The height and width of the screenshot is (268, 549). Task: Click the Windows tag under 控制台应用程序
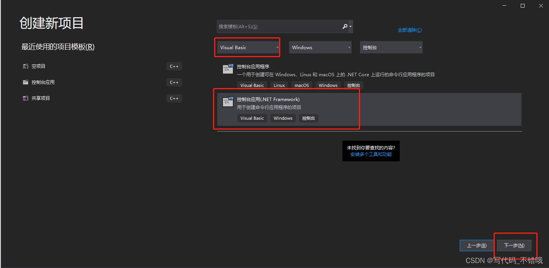328,85
